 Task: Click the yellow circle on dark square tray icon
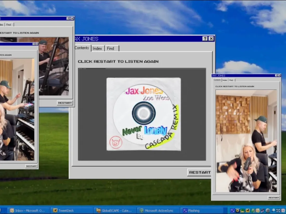(x=237, y=211)
